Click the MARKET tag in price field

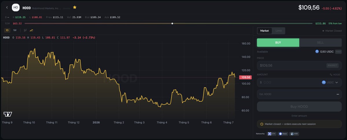[x=333, y=65]
